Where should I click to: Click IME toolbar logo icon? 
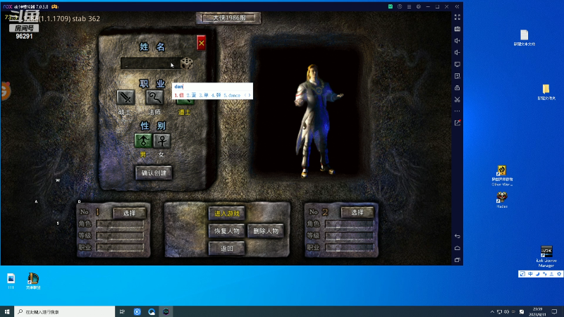coord(522,274)
